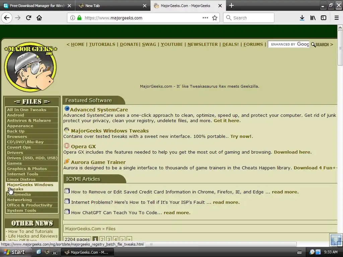Click the Advanced SystemCare title link
The width and height of the screenshot is (343, 257).
coord(99,110)
